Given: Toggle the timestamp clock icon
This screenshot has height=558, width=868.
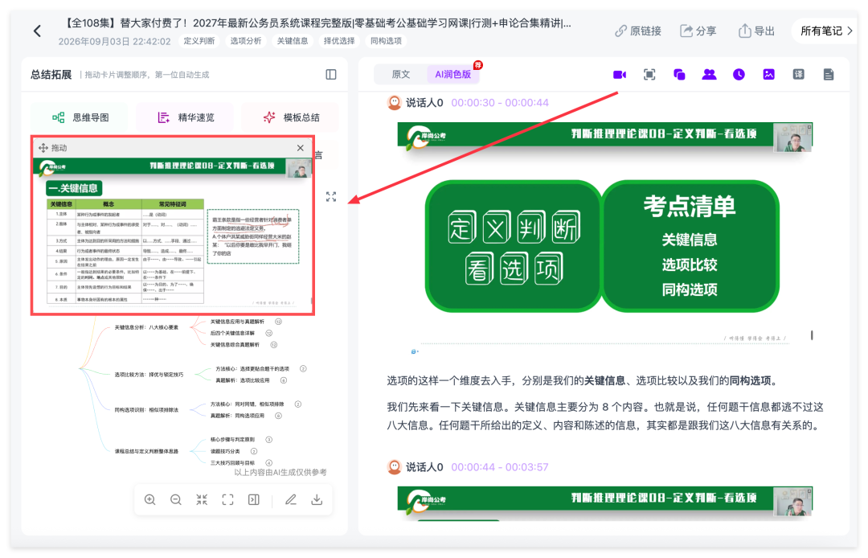Looking at the screenshot, I should [x=739, y=75].
